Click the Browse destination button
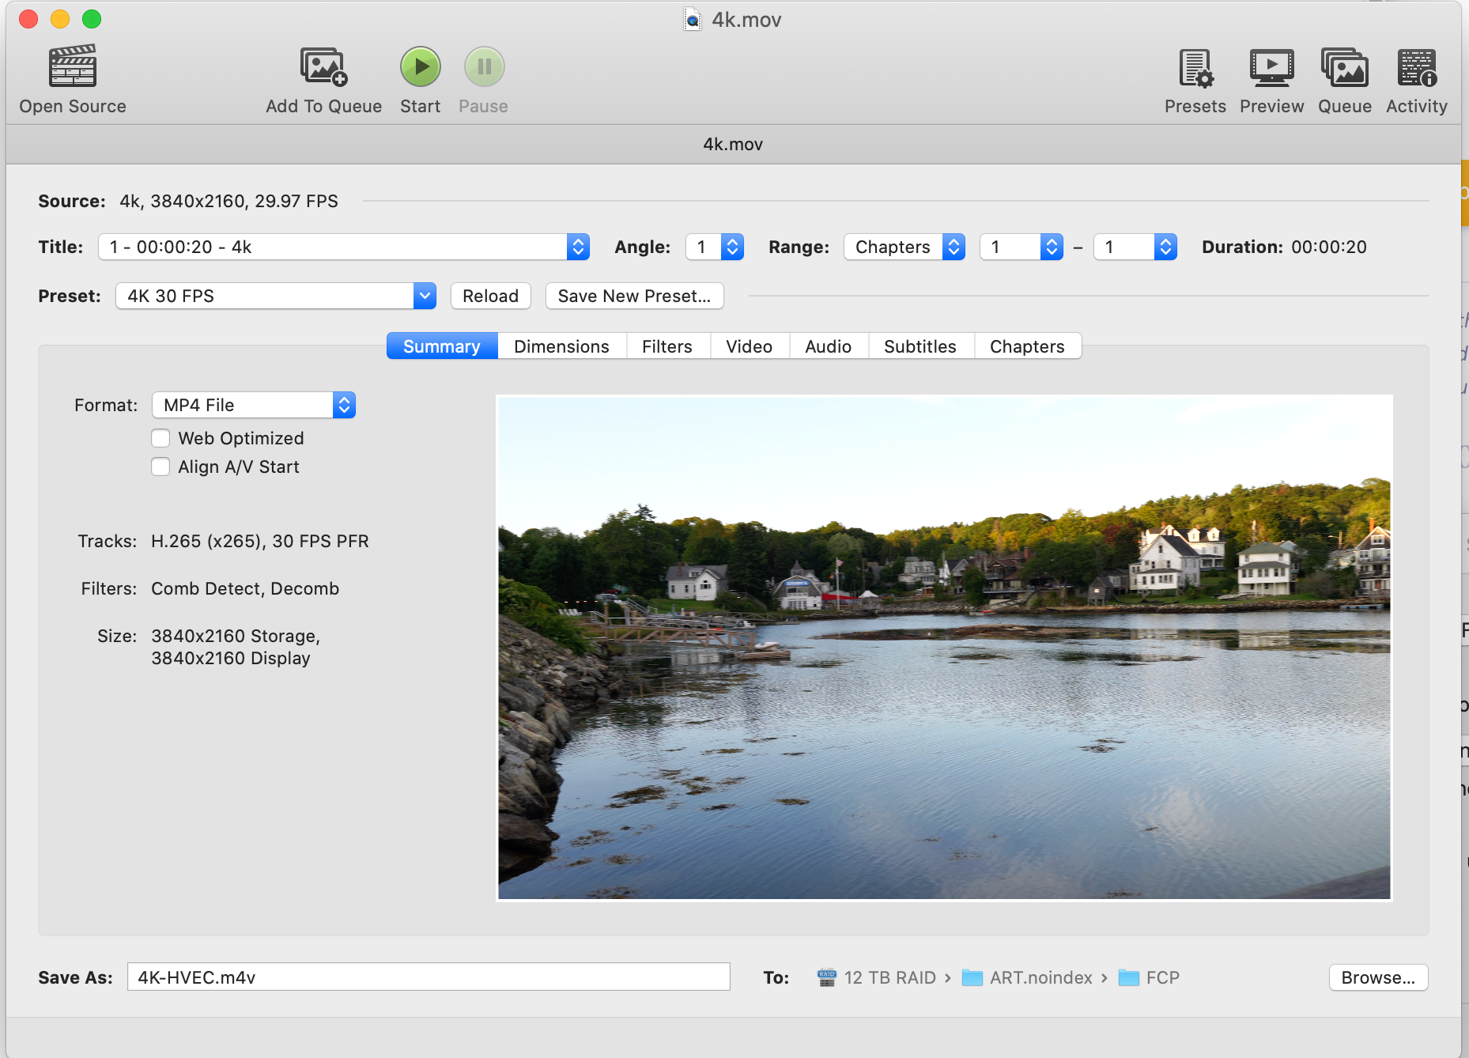Image resolution: width=1469 pixels, height=1058 pixels. tap(1378, 977)
